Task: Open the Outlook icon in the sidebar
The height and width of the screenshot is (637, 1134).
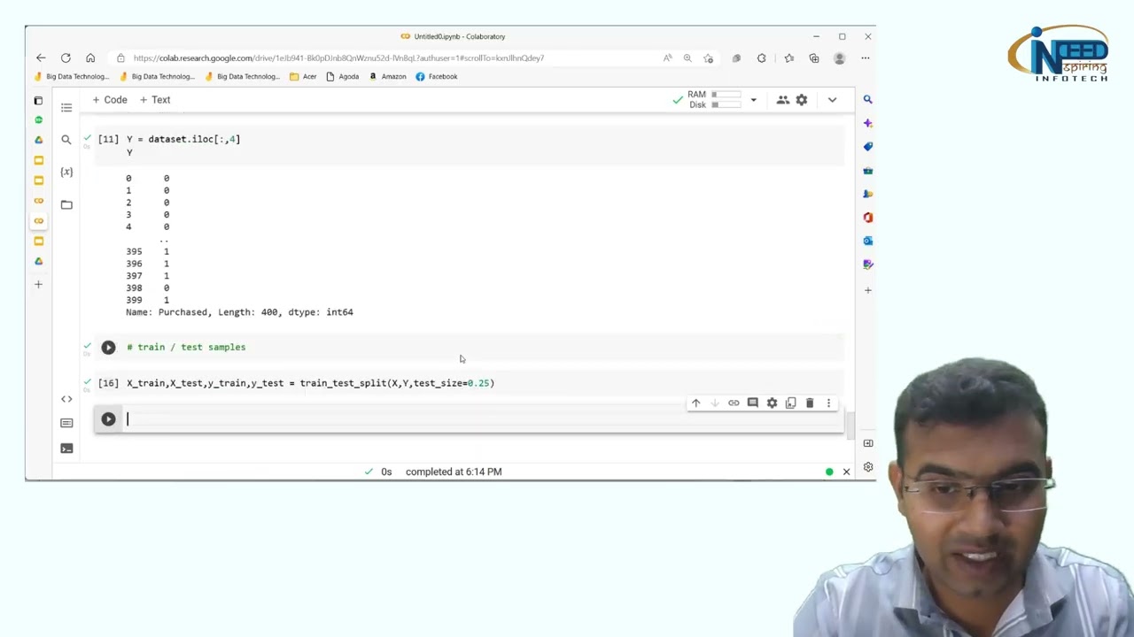Action: (867, 241)
